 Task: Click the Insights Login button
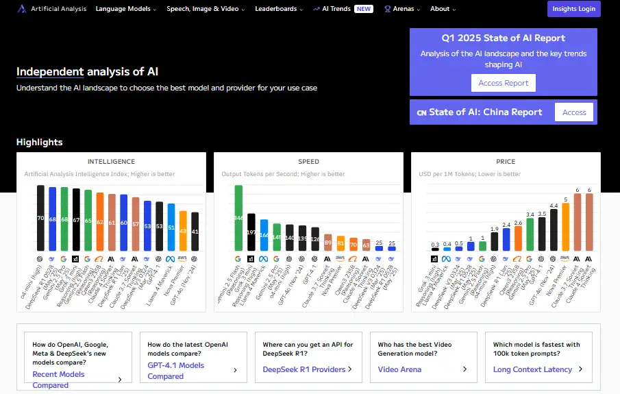573,9
